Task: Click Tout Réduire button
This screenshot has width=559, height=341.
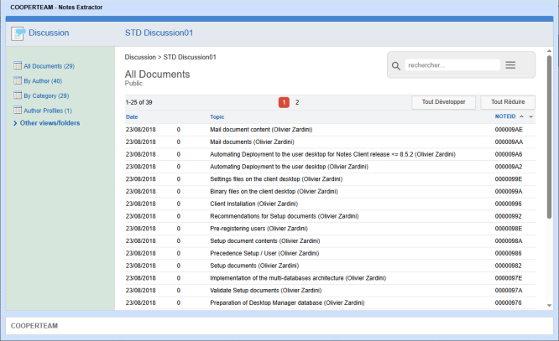Action: [508, 102]
